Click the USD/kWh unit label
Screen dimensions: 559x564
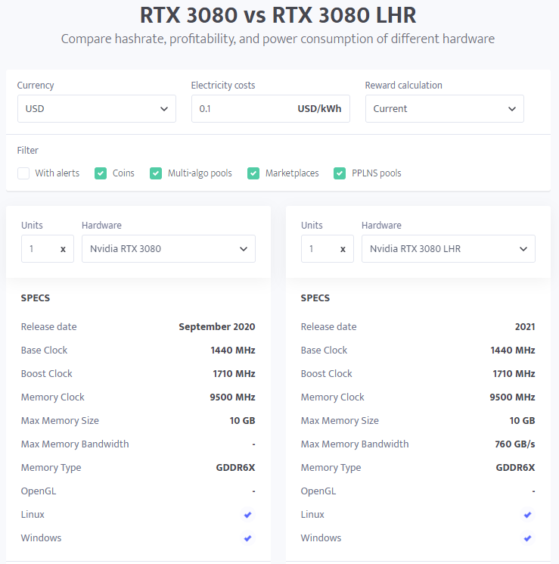319,108
